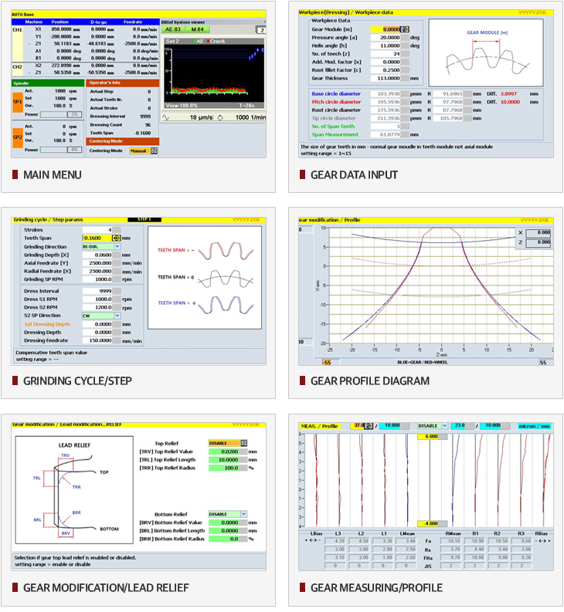This screenshot has width=564, height=612.
Task: Click the 6.000 upper limit field
Action: 432,437
